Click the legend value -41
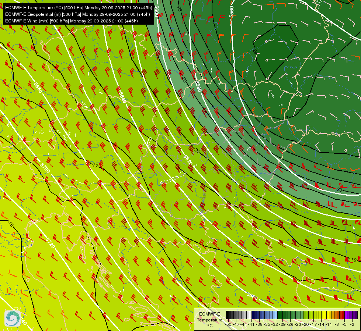The image size is (361, 331). coord(252,324)
